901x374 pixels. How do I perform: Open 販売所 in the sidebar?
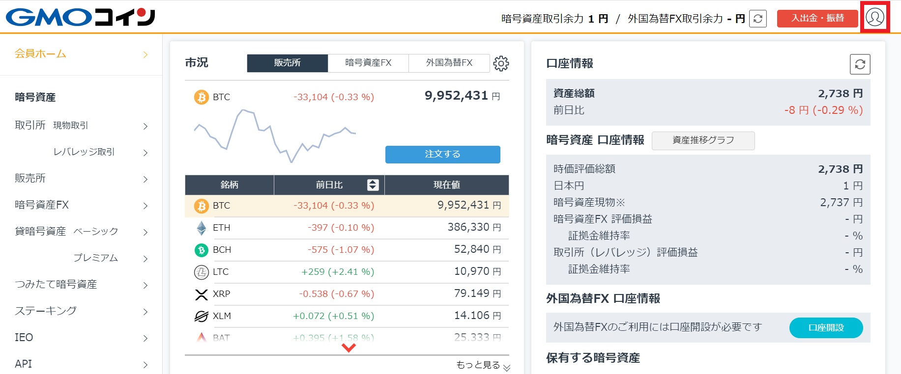tap(81, 179)
